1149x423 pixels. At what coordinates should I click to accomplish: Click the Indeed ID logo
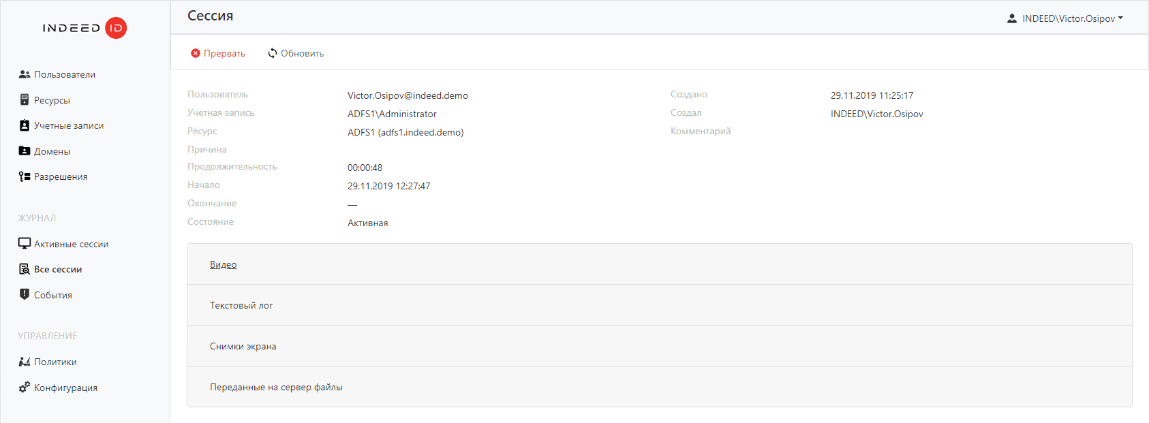tap(85, 28)
